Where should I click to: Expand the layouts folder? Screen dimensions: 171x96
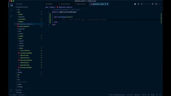point(22,46)
